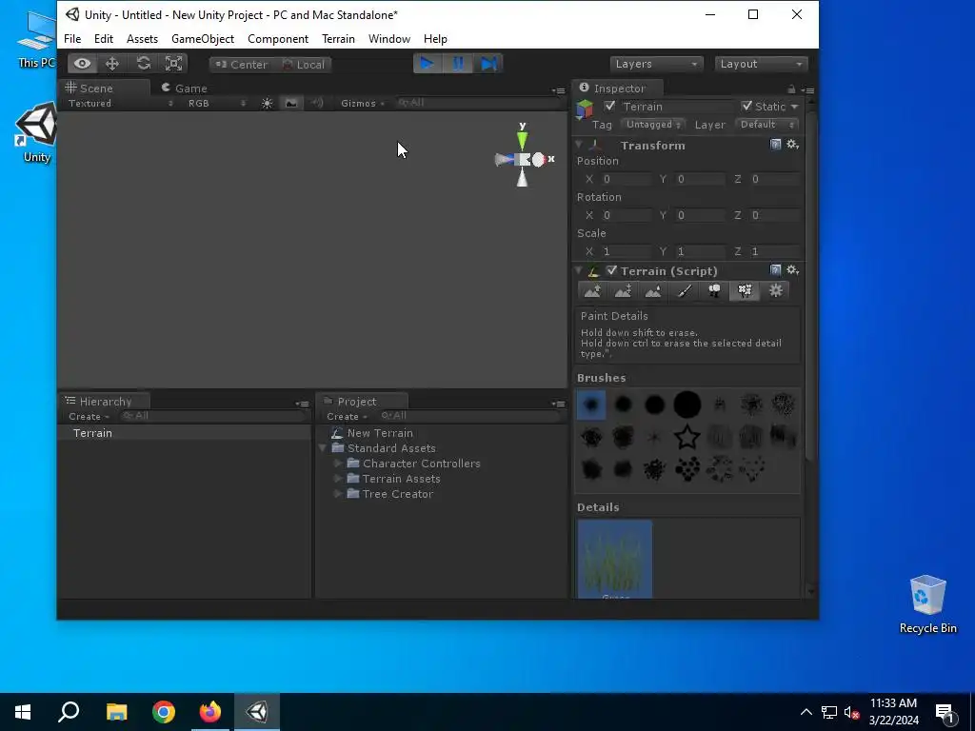This screenshot has width=975, height=731.
Task: Open Transform component gear menu
Action: 792,145
